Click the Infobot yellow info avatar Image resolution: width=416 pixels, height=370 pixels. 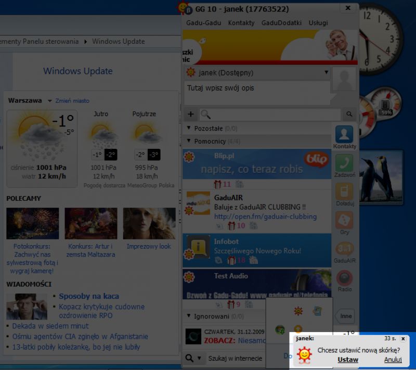tap(199, 247)
